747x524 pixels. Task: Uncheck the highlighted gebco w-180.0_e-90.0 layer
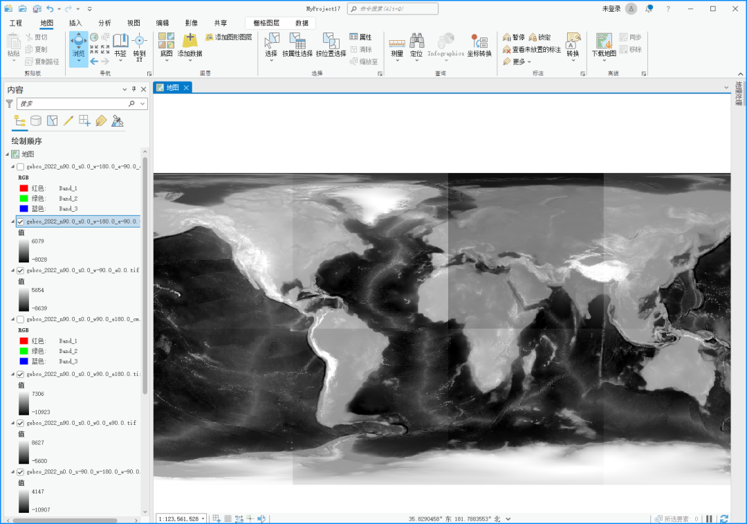tap(21, 222)
